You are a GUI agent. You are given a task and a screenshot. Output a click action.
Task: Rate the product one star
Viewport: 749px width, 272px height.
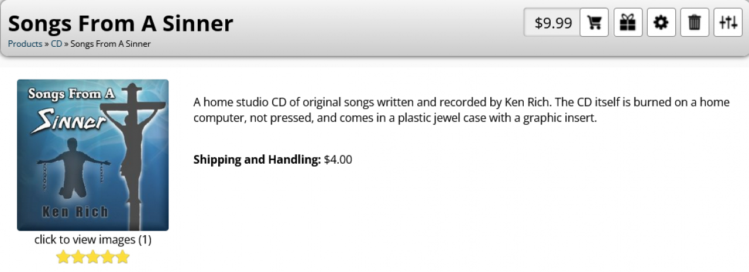(63, 257)
